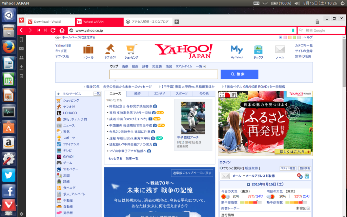Switch to the アクセス解析 - はてなブログ tab
Screen dimensions: 347x217
coord(148,22)
